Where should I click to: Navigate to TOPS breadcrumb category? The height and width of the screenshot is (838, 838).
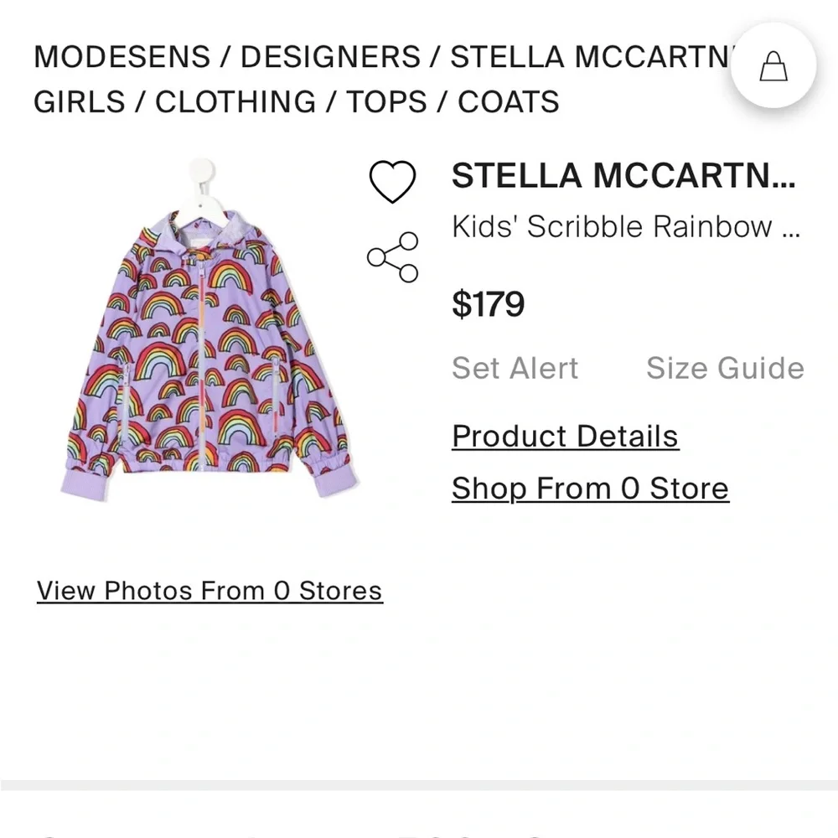tap(386, 101)
